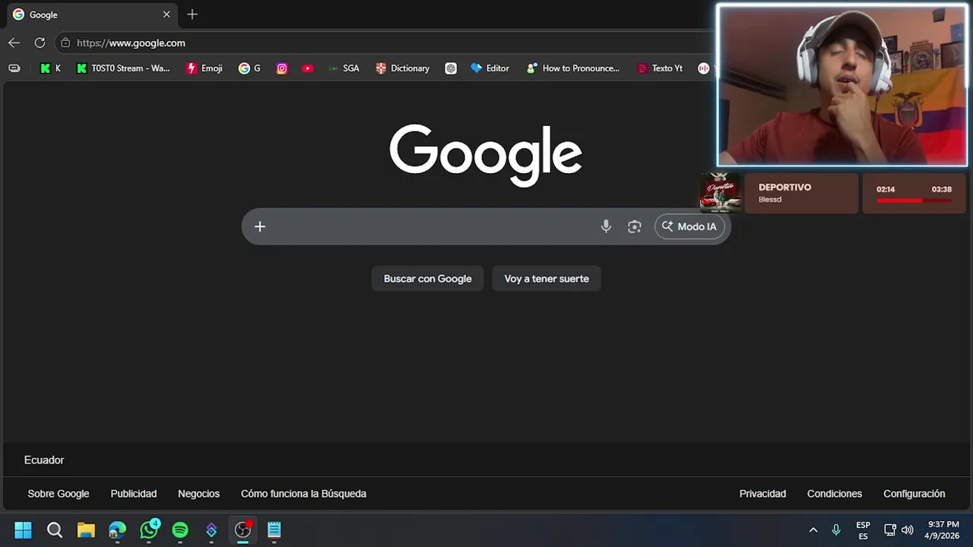Click the Google logo

pyautogui.click(x=486, y=155)
